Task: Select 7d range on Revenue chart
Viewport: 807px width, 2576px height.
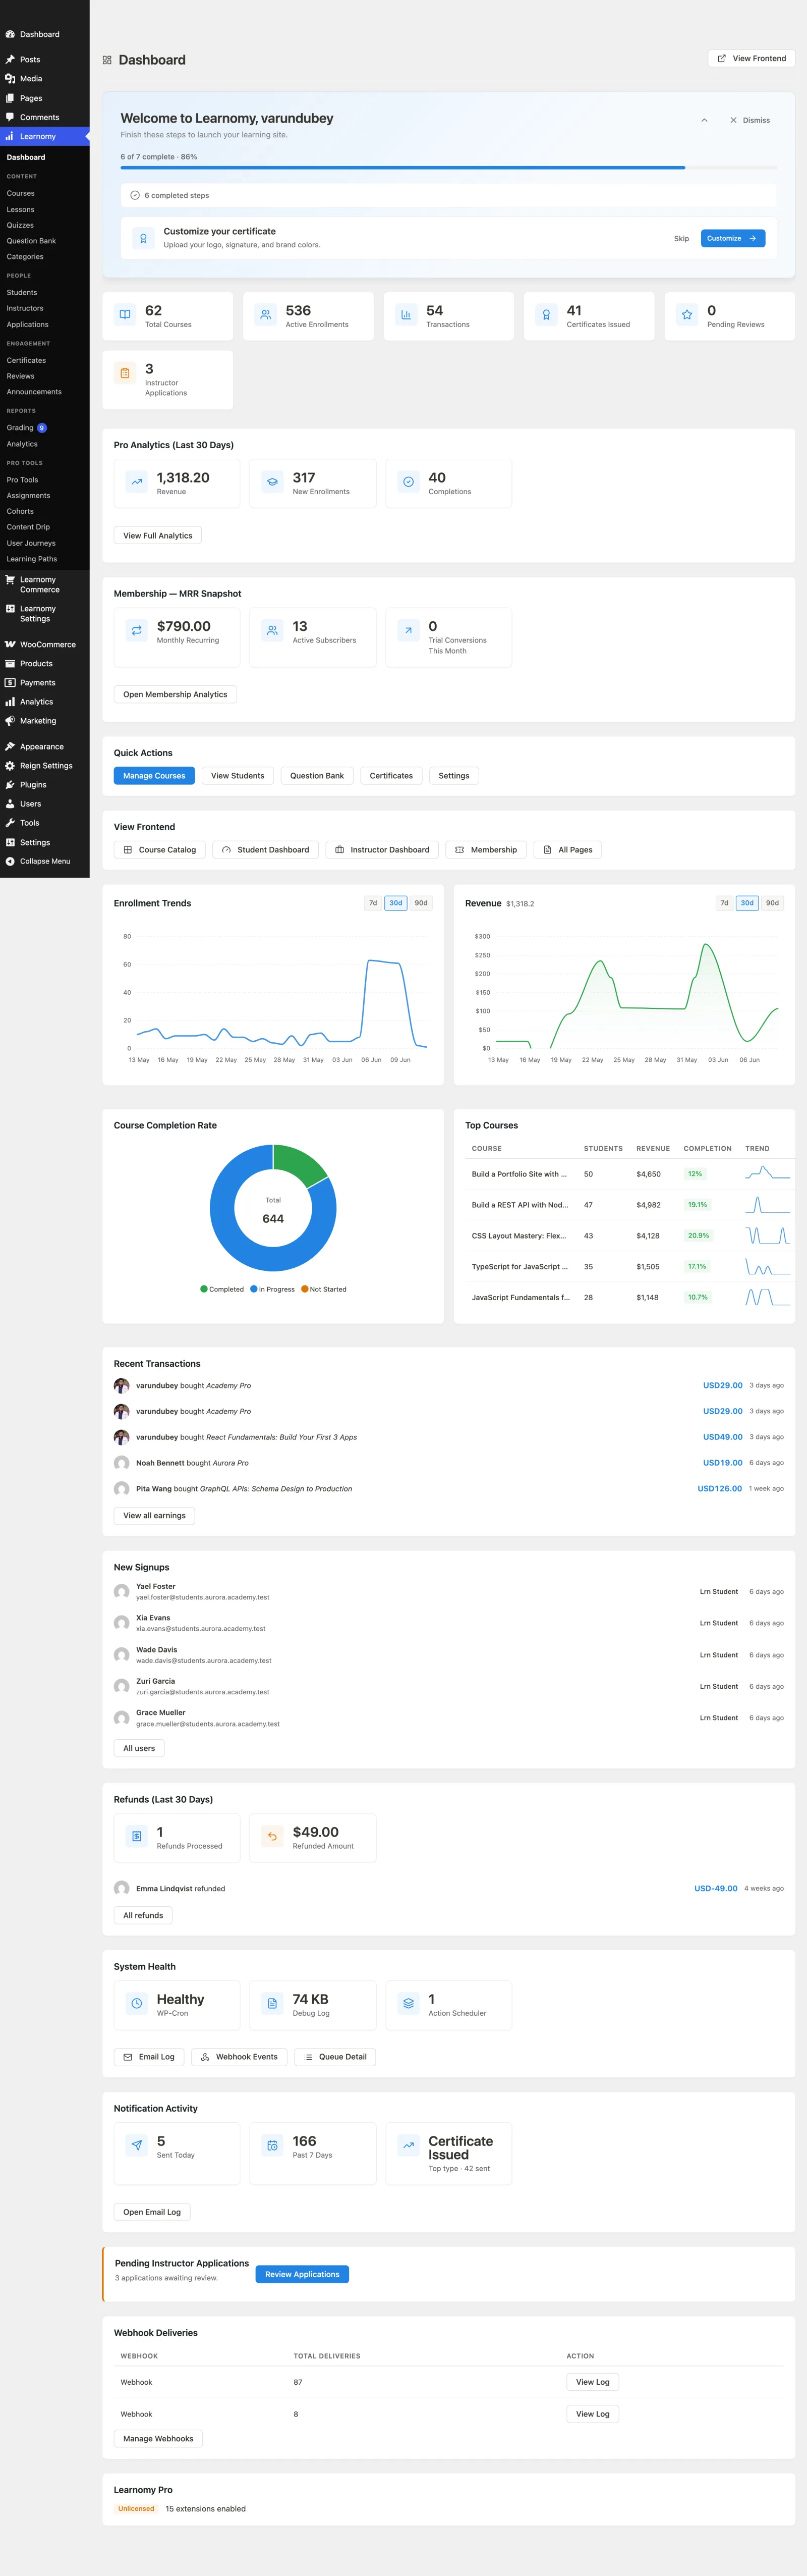Action: click(725, 903)
